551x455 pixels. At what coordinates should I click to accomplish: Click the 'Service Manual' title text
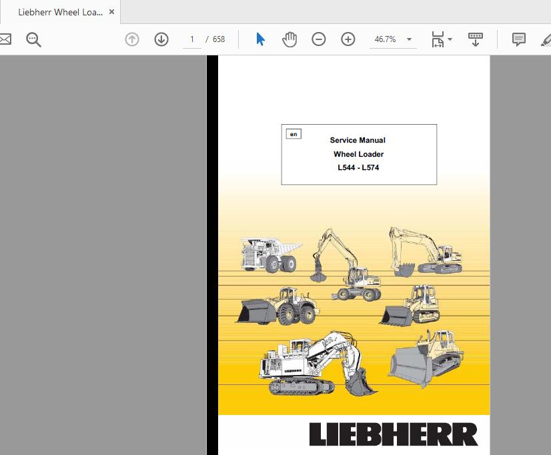click(x=358, y=140)
